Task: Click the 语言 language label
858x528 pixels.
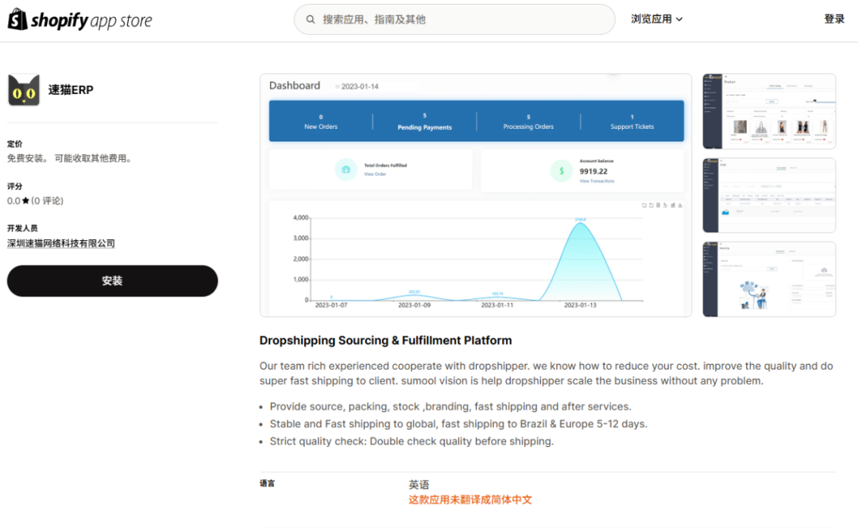Action: pos(267,483)
